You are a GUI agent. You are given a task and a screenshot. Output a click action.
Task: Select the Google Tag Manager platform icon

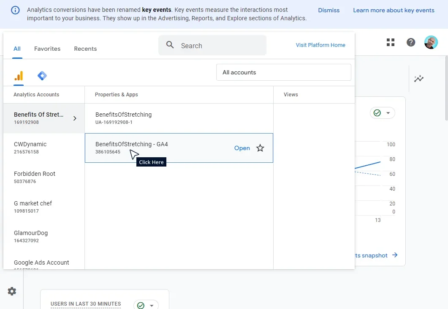42,75
